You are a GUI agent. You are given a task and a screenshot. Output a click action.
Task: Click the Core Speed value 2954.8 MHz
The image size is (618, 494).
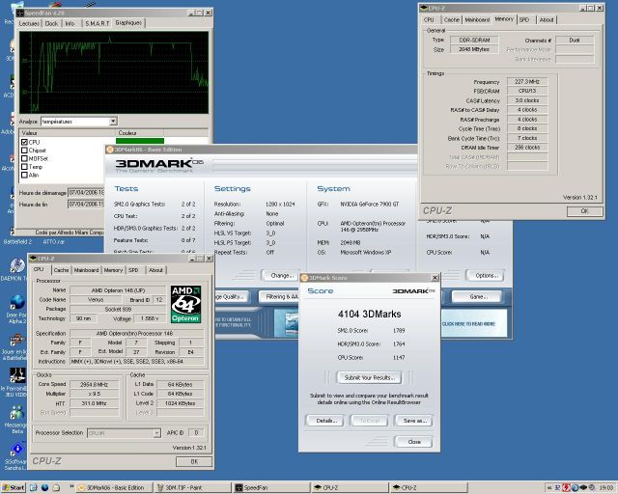click(x=95, y=384)
